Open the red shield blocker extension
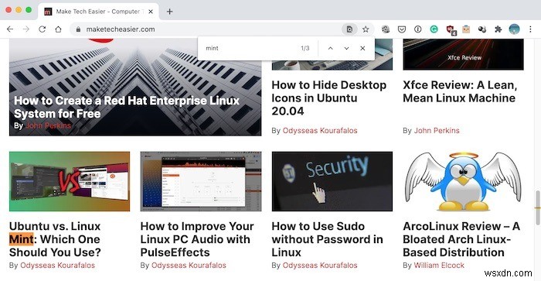Screen dimensions: 541x281 point(451,29)
